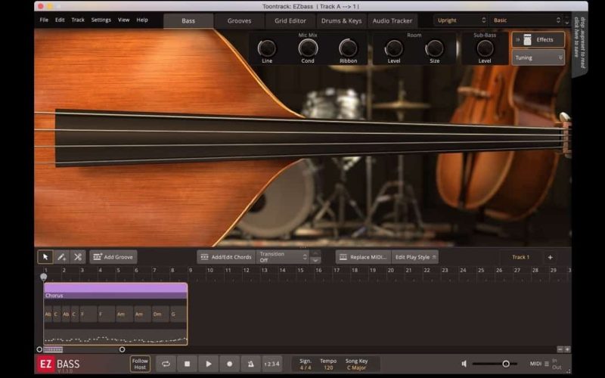Click the Add Groove button
The image size is (605, 378).
click(x=113, y=257)
